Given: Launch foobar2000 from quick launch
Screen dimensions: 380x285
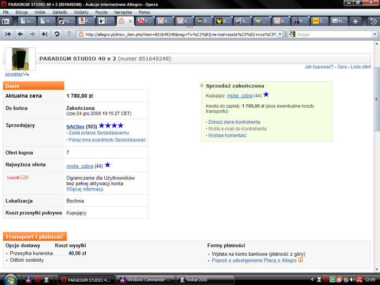Looking at the screenshot, I should click(46, 280).
